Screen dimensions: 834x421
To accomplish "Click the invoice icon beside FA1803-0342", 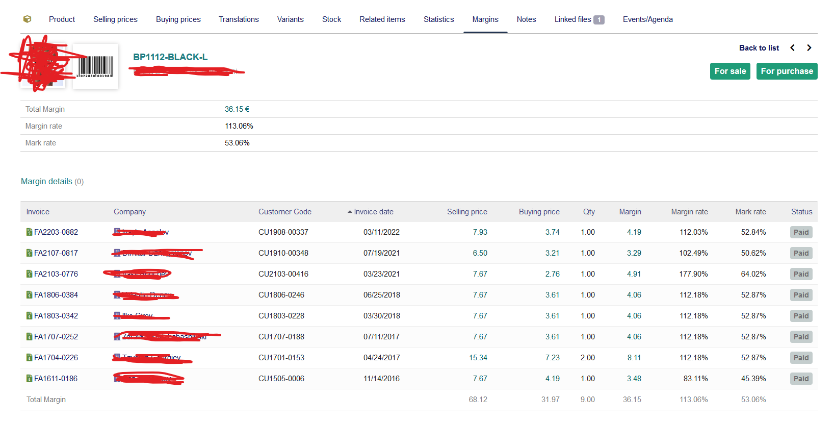I will click(x=29, y=316).
